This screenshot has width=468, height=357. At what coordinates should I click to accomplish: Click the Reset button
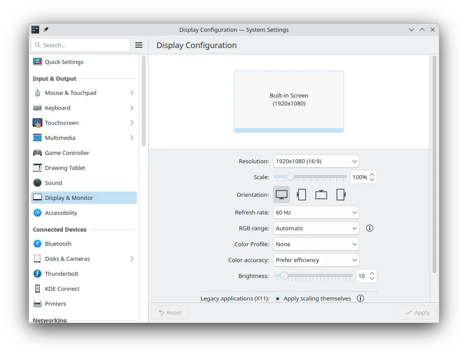point(170,312)
